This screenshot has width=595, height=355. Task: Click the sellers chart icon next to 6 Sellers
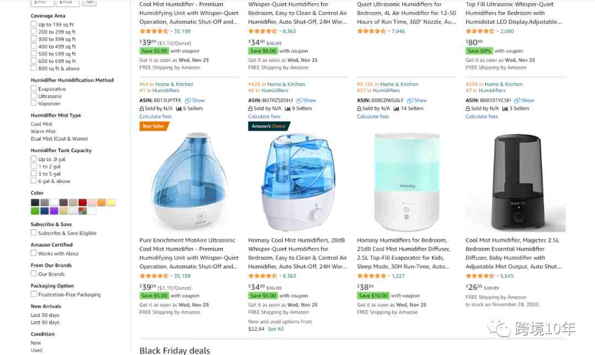178,109
